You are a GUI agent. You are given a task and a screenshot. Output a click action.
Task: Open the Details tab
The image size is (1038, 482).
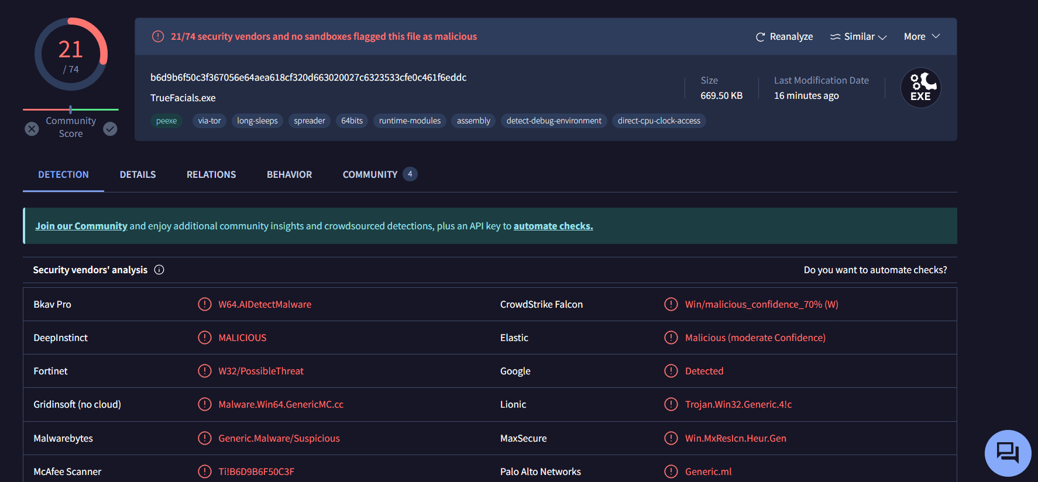tap(138, 174)
